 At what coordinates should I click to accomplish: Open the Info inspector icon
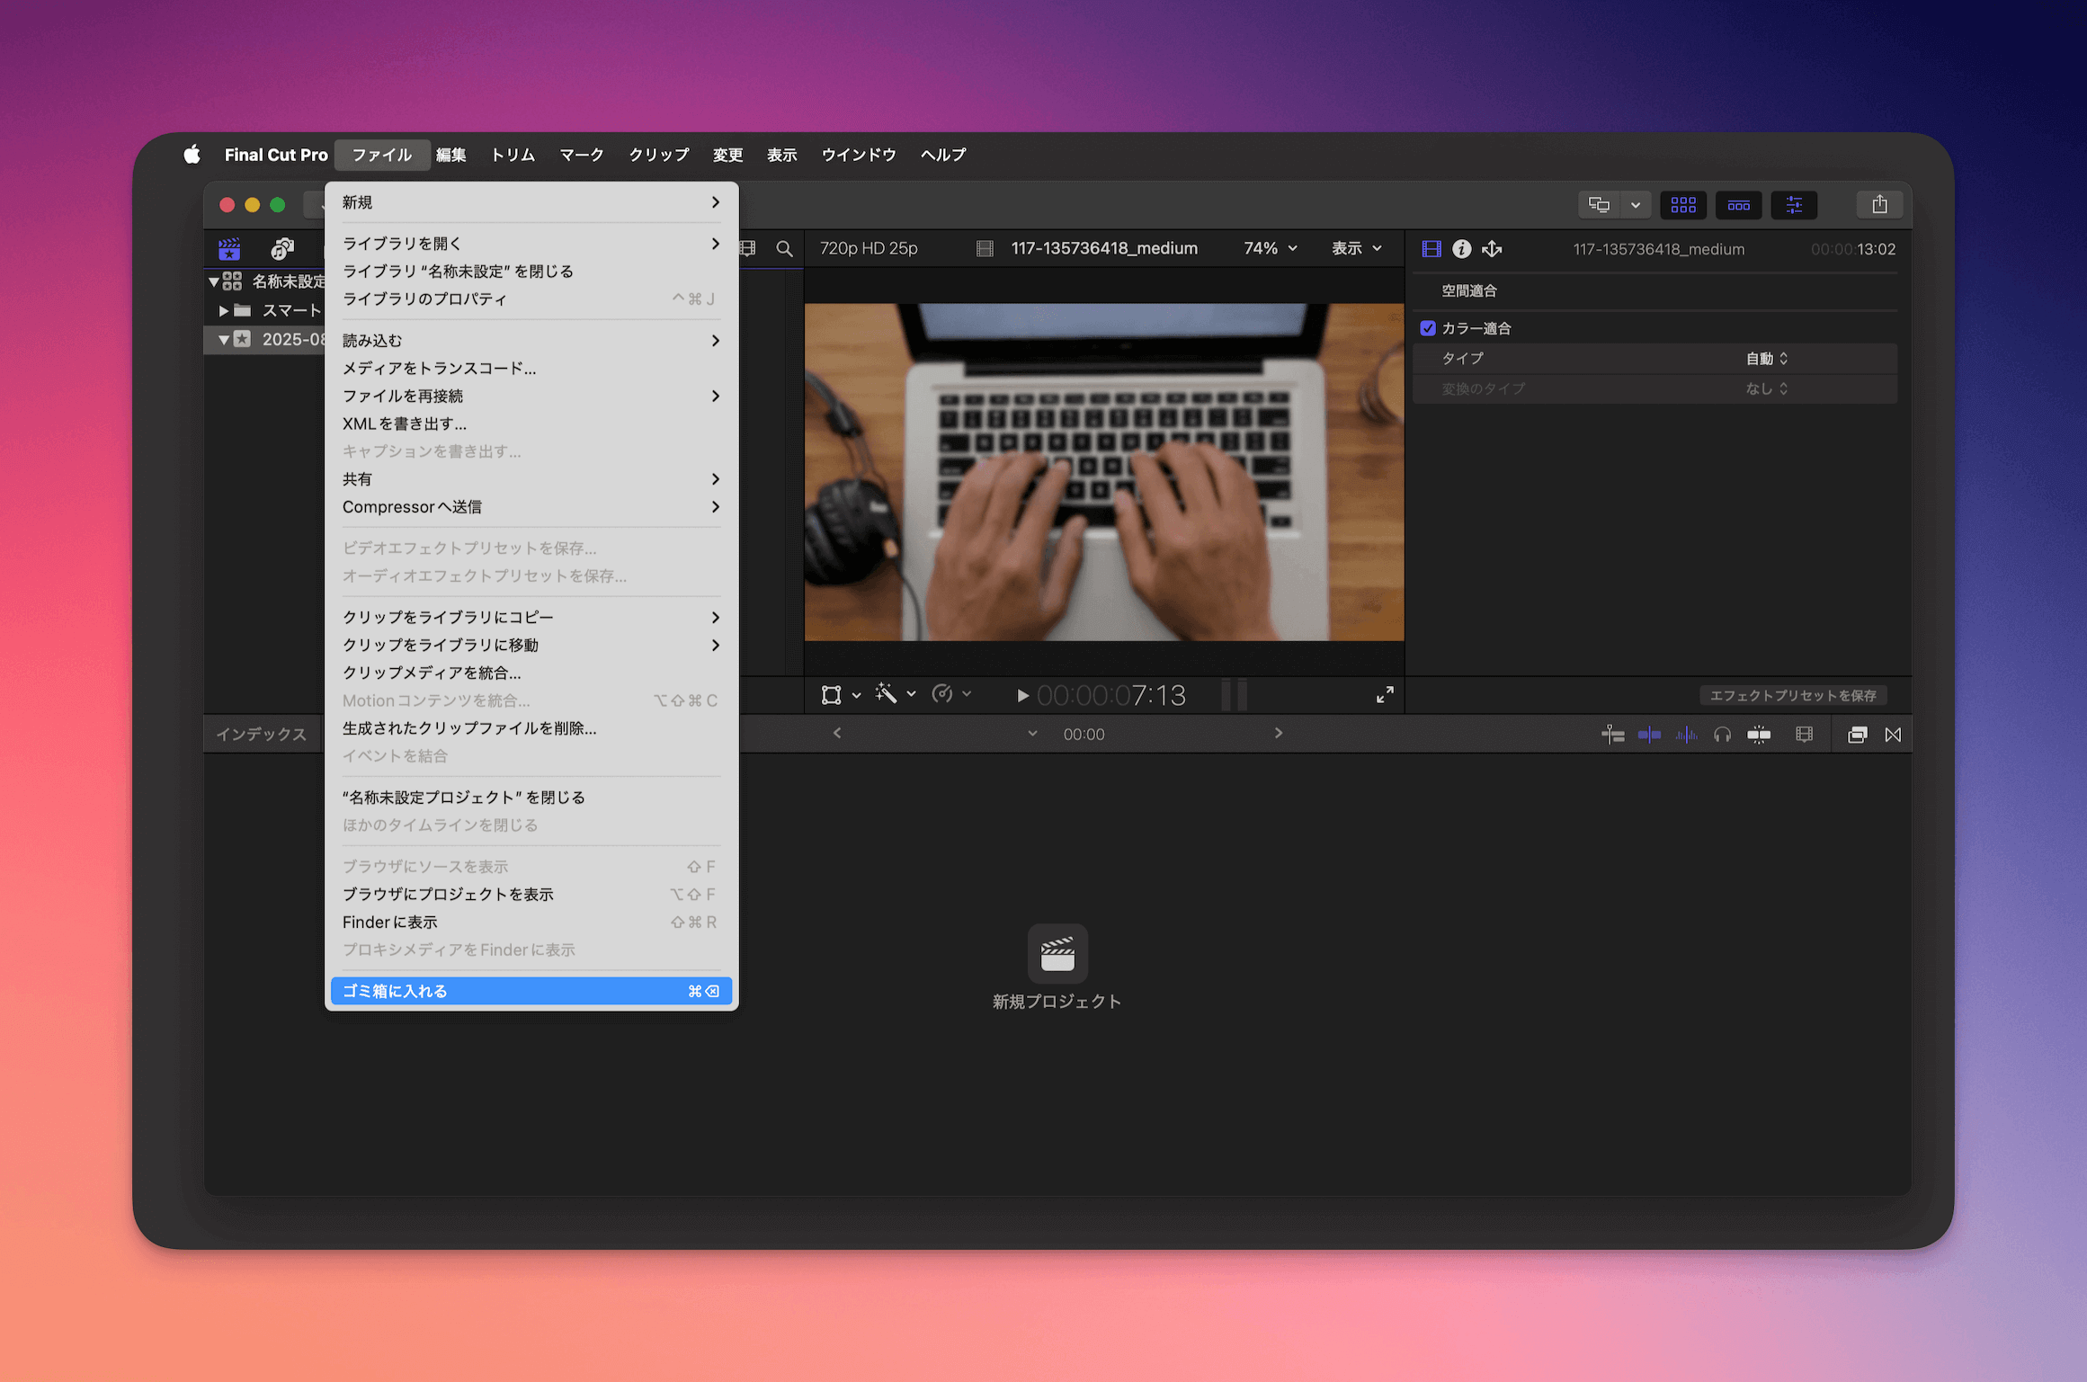pyautogui.click(x=1462, y=249)
